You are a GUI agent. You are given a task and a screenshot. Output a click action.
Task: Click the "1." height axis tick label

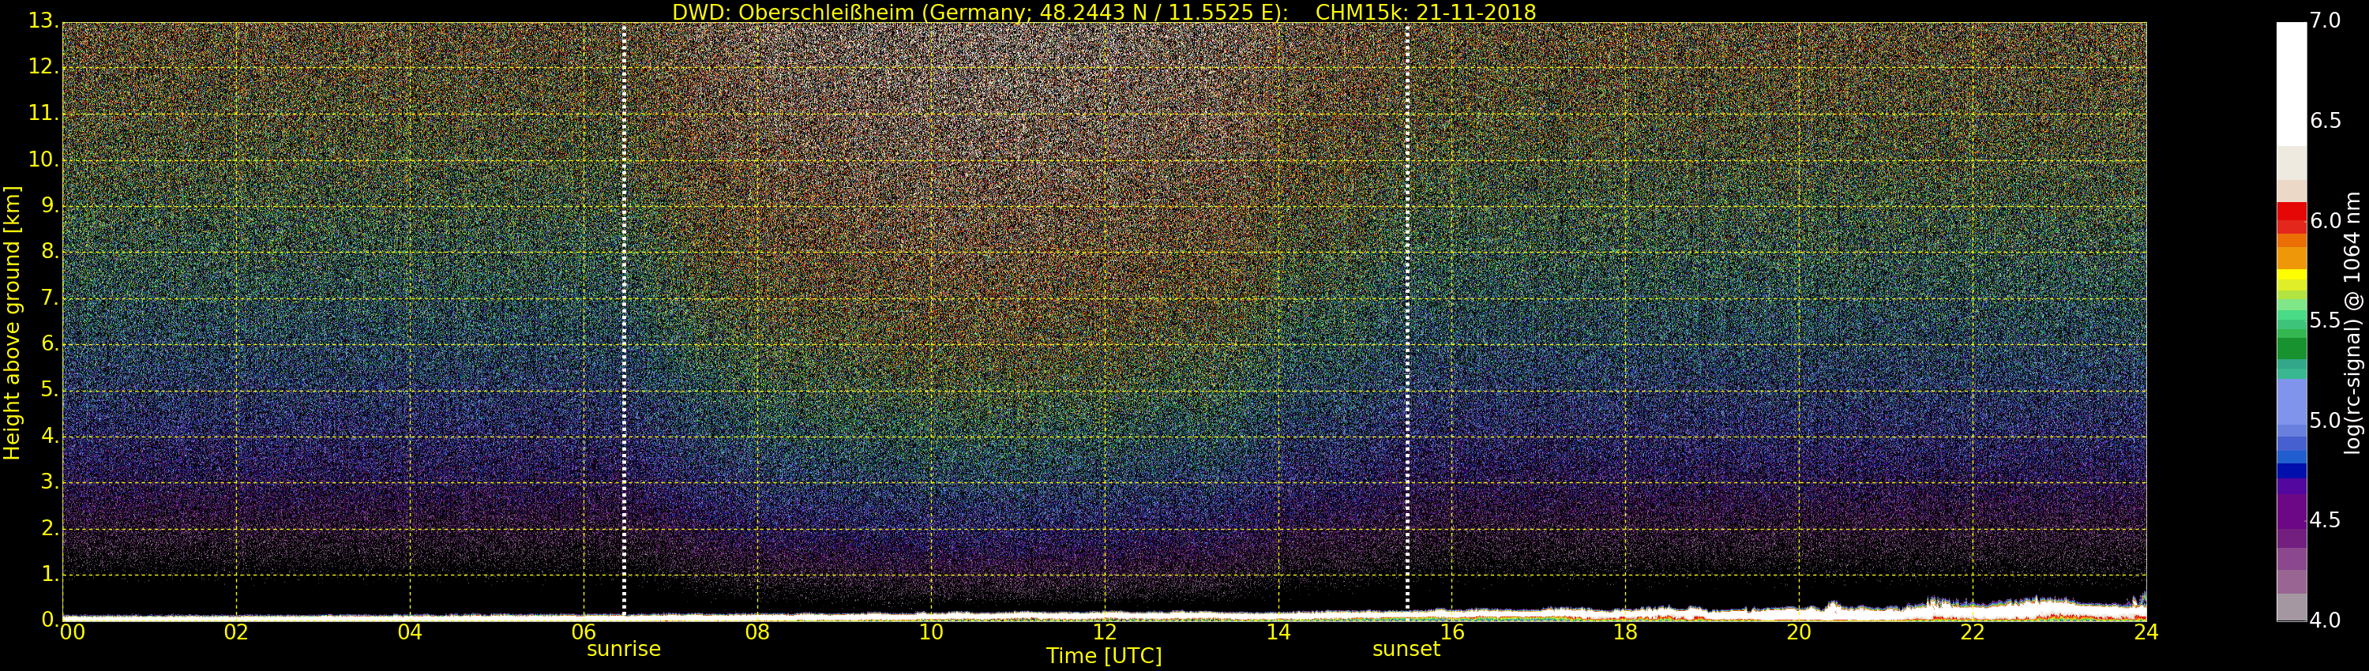coord(49,574)
